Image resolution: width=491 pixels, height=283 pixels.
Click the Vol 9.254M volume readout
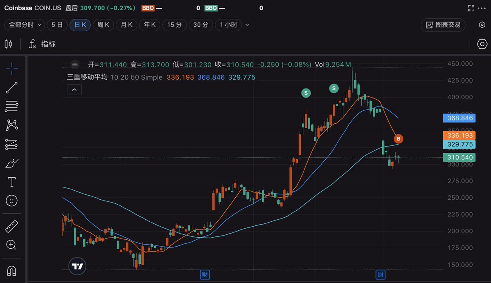point(333,65)
